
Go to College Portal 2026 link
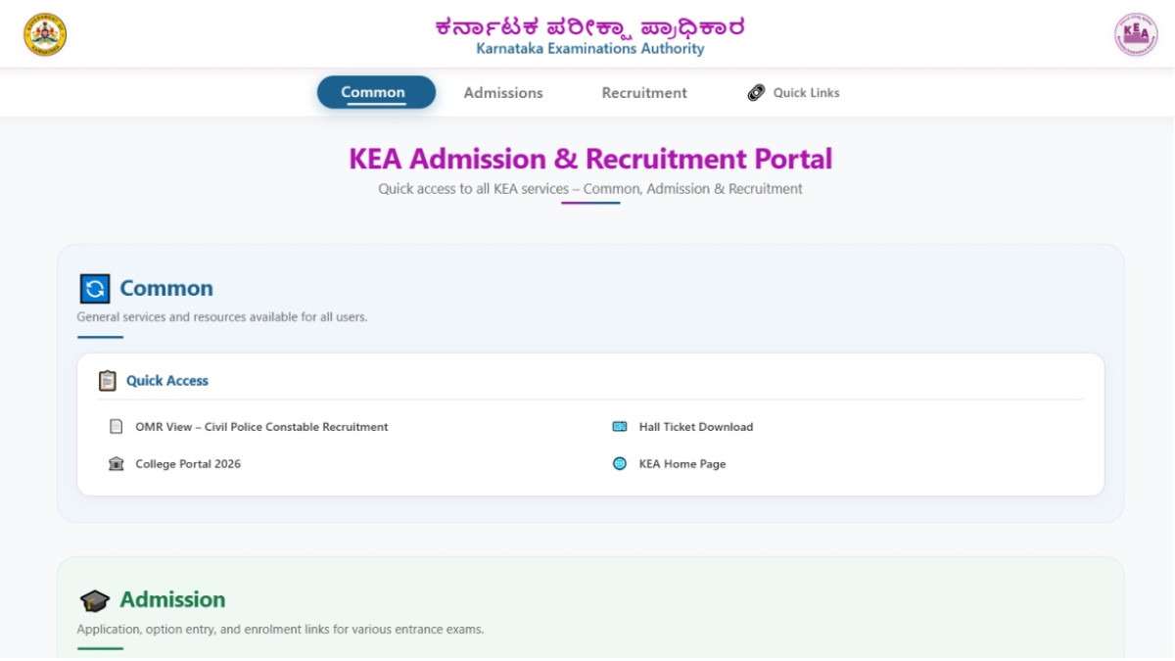[x=188, y=464]
